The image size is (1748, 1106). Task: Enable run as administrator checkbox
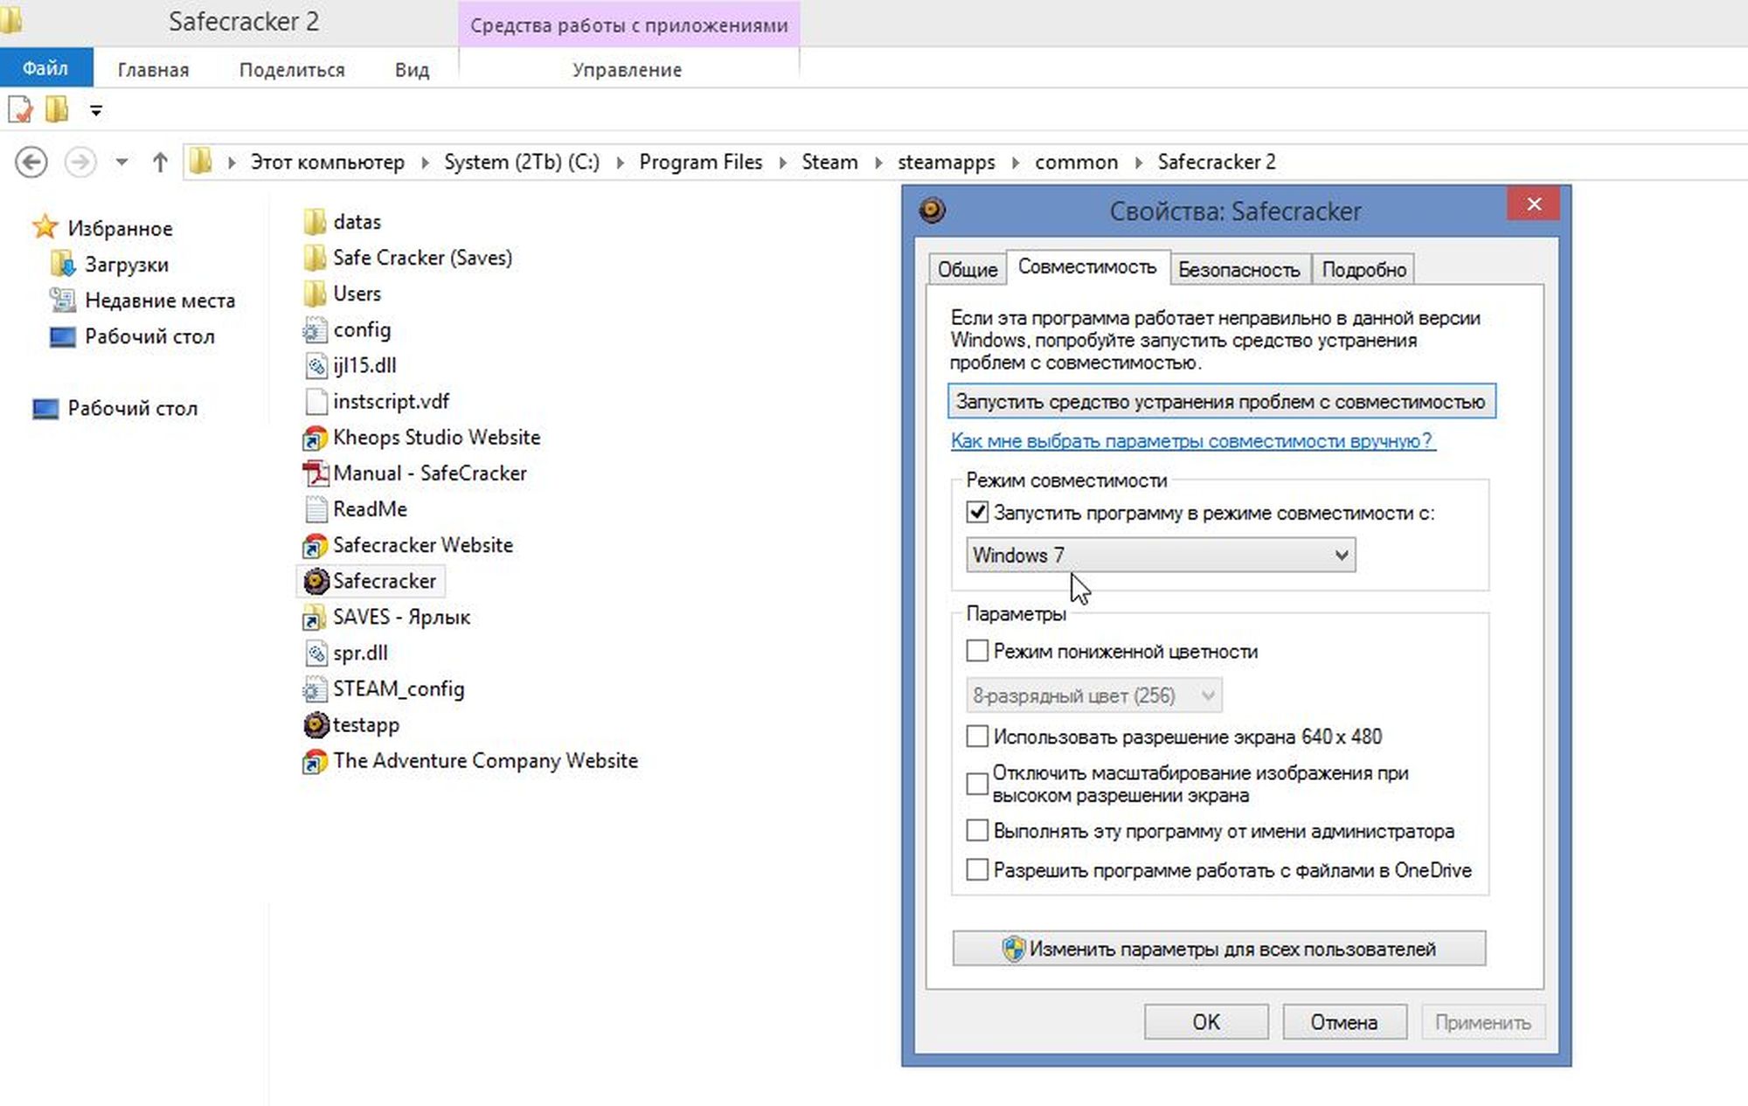(977, 831)
